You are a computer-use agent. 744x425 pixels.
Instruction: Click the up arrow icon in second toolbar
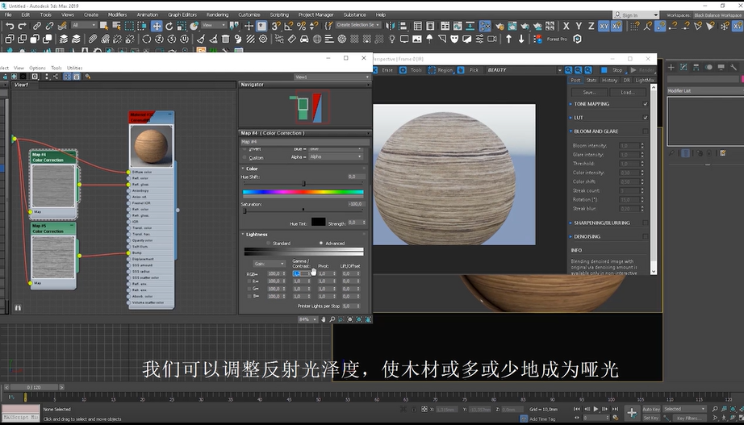pyautogui.click(x=508, y=39)
